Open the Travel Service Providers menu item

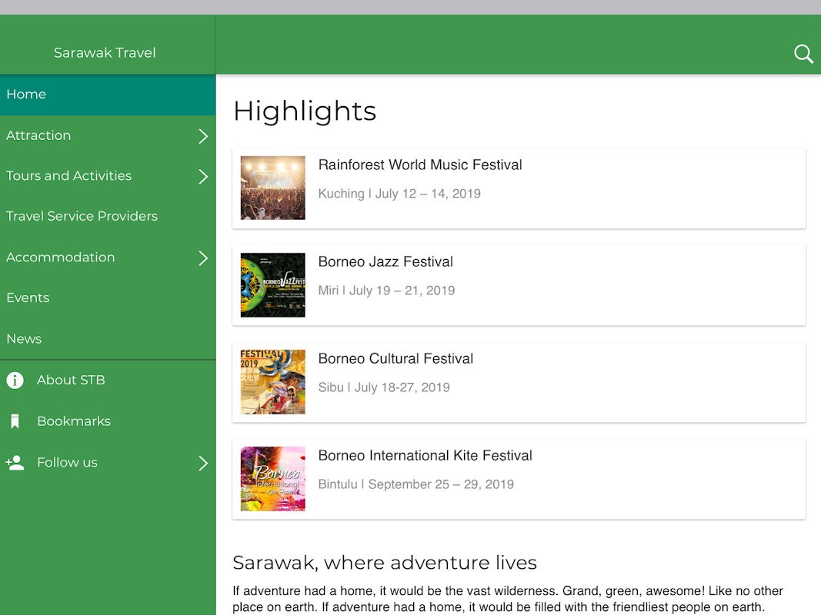[x=82, y=216]
